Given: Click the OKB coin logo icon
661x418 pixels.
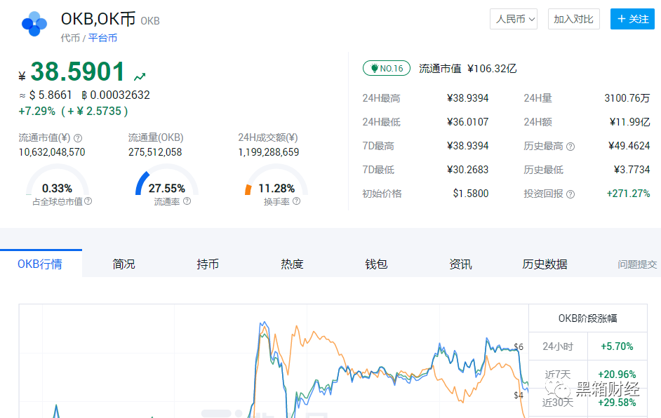Looking at the screenshot, I should tap(34, 25).
